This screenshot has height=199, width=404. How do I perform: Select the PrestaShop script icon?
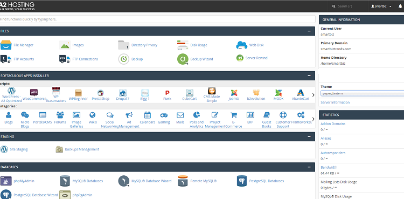point(101,93)
